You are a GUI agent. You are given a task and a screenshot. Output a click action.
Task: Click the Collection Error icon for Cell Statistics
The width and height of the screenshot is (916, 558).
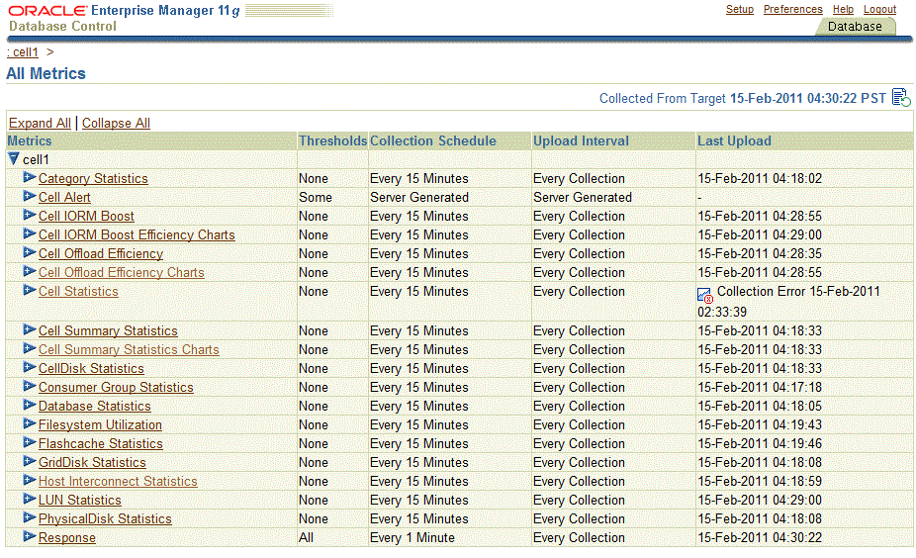tap(705, 295)
